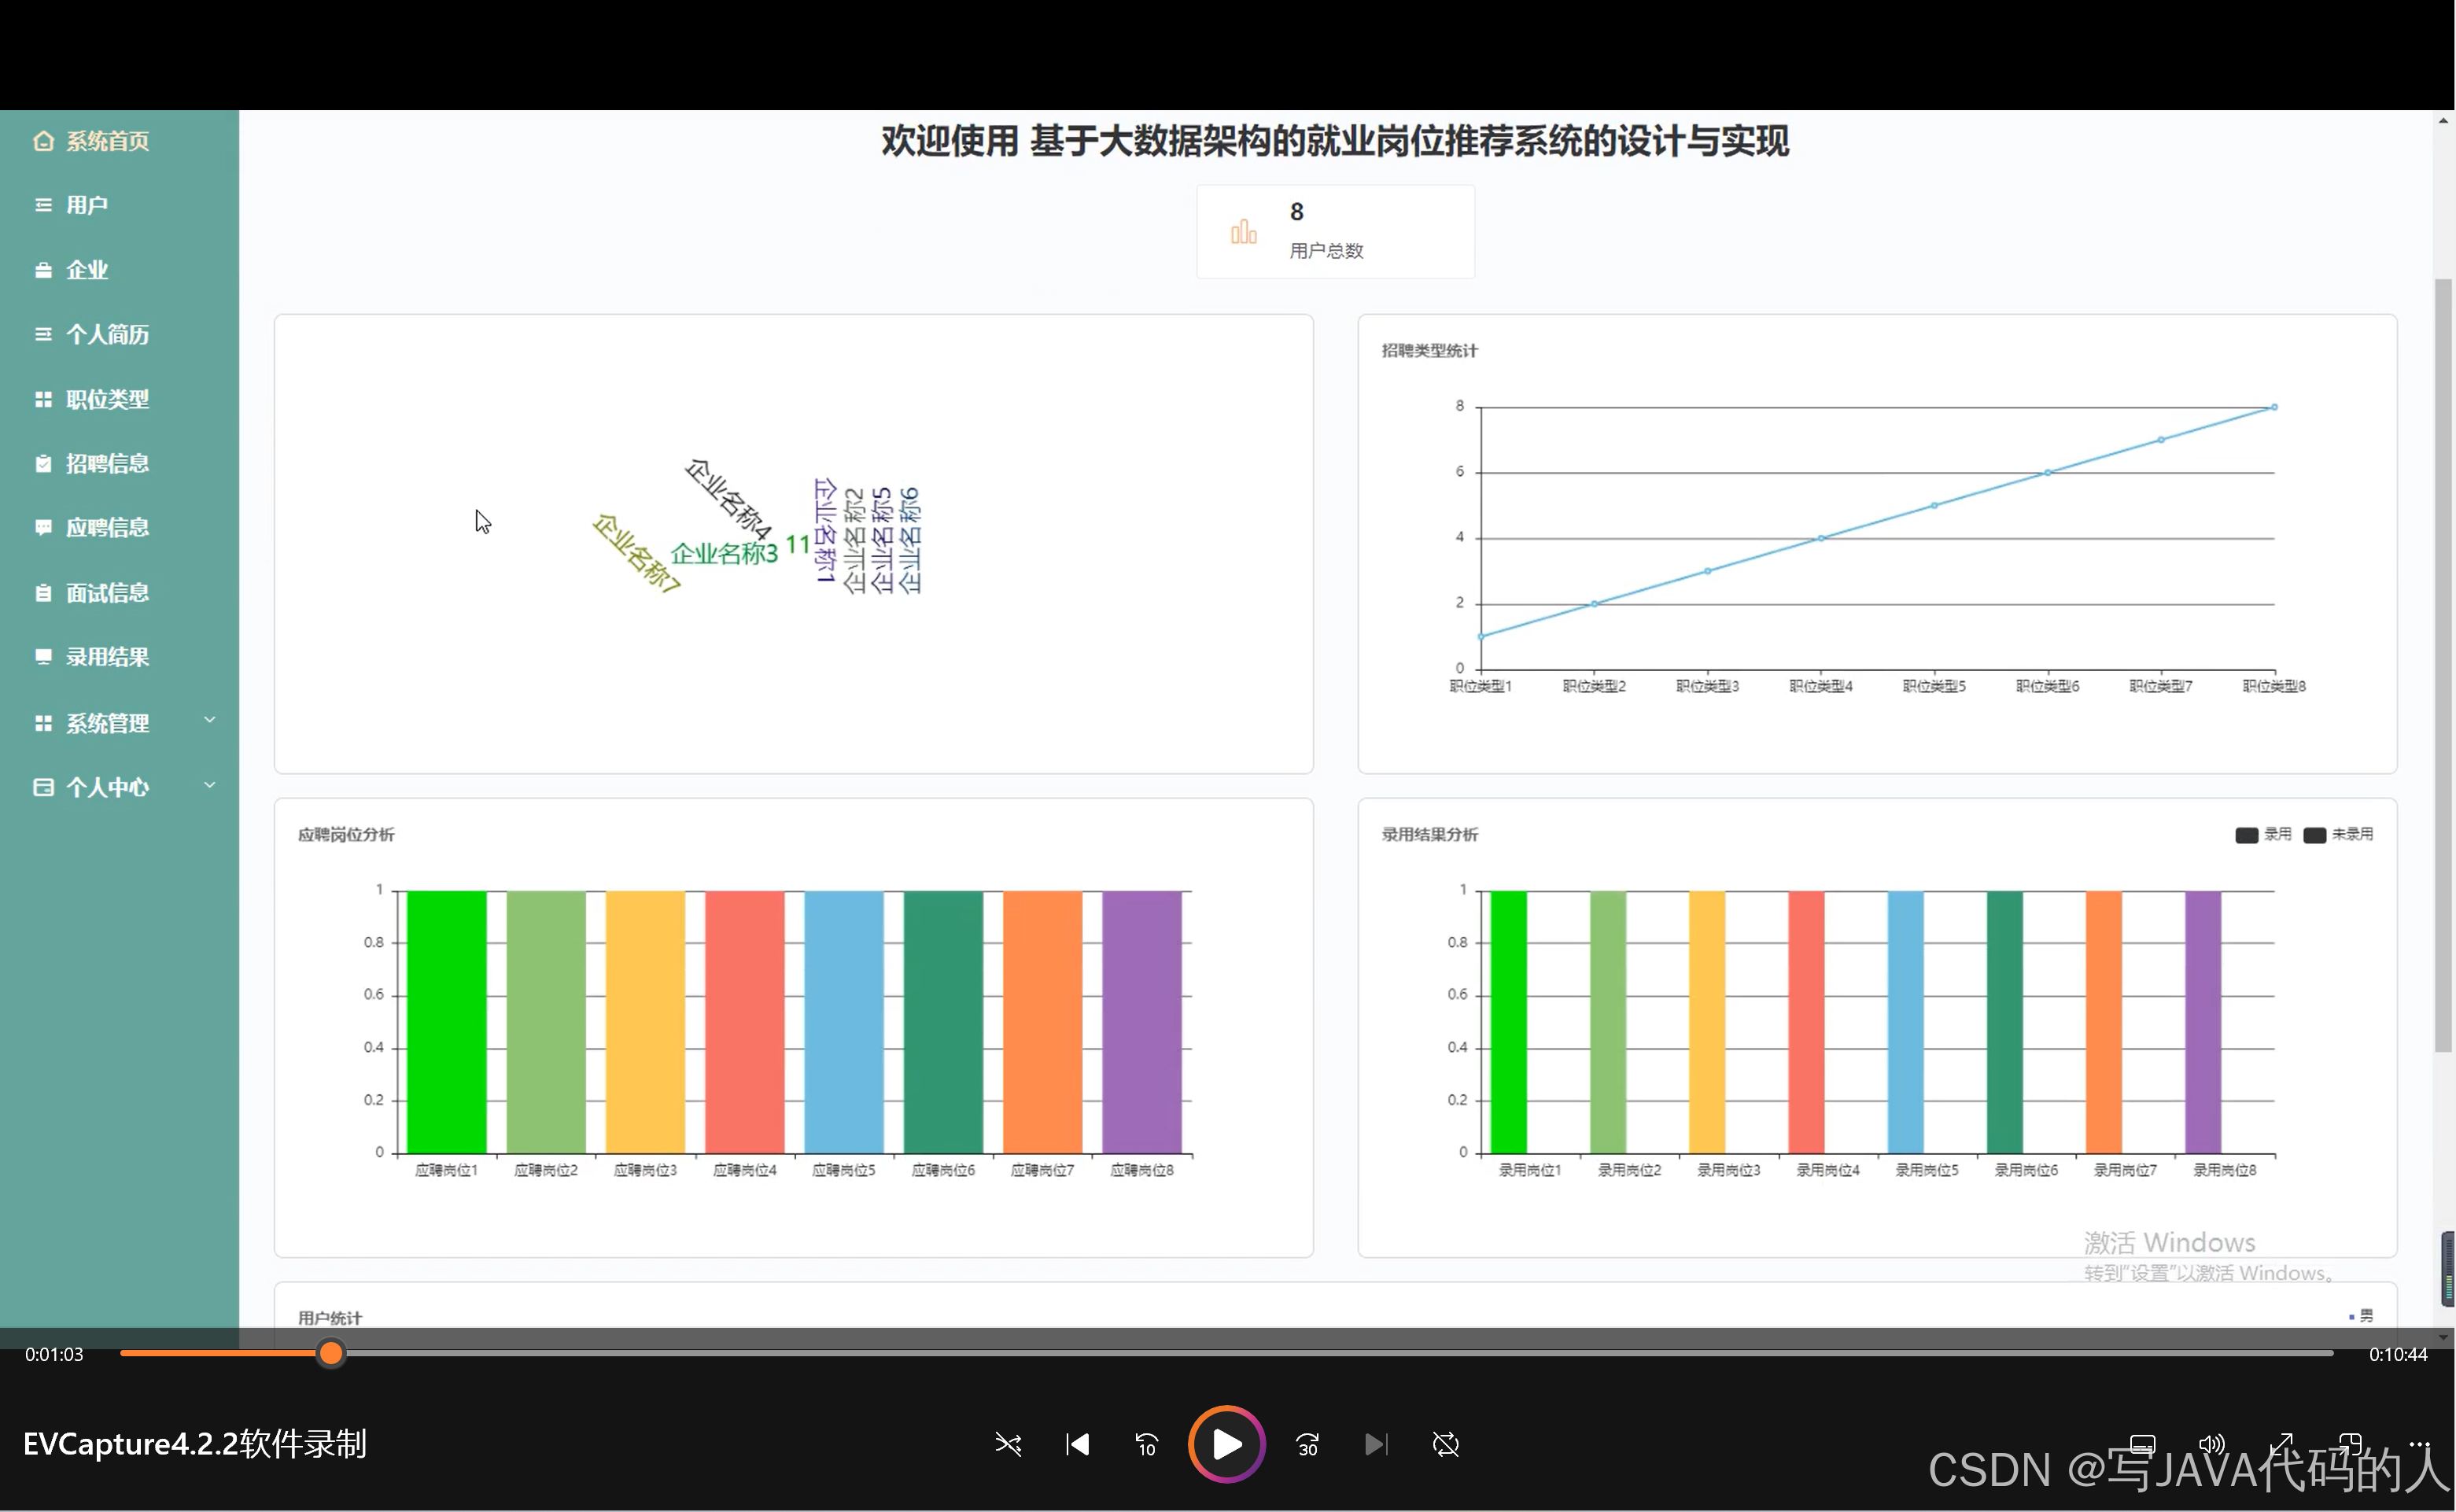Click the monitor icon beside 录用结果

coord(43,657)
